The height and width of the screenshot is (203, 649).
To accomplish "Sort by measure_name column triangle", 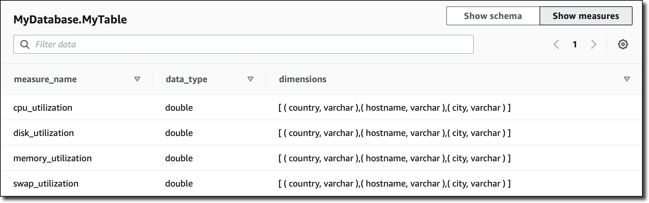I will pos(137,79).
